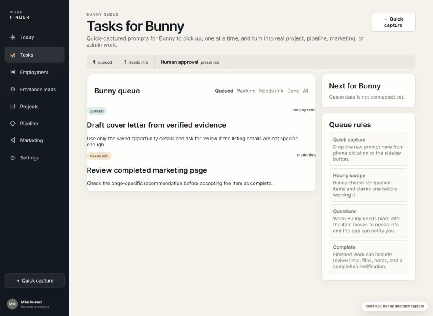Switch to the Working filter tab
Screen dimensions: 433x316
pos(246,91)
